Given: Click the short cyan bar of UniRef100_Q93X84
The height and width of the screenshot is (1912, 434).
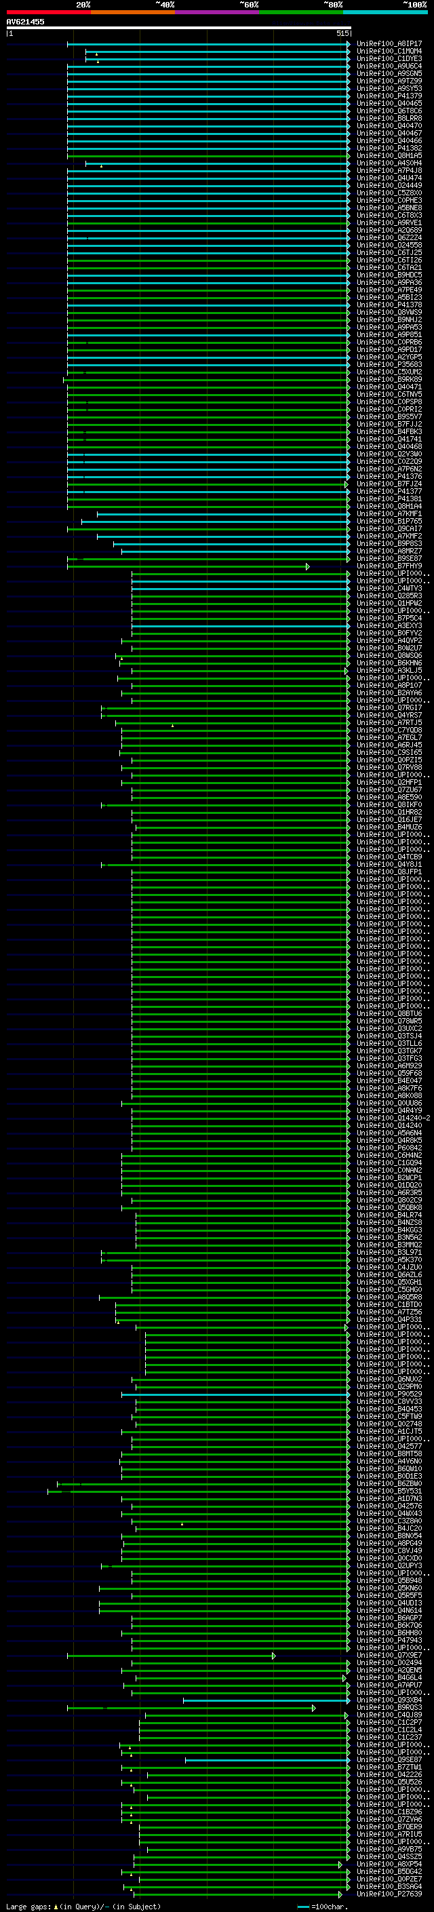Looking at the screenshot, I should (x=267, y=1700).
